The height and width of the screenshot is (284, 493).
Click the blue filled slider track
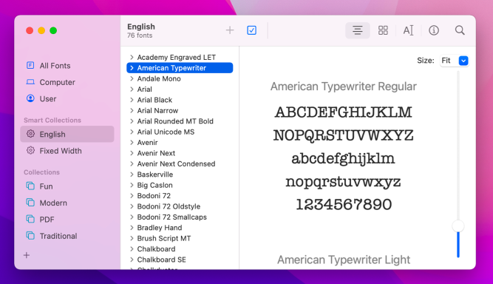point(458,245)
